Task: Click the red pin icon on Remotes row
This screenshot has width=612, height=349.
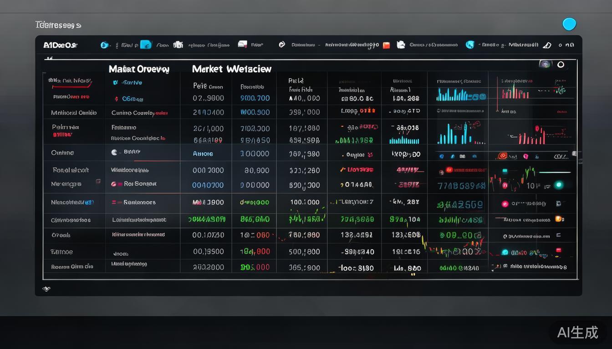Action: [x=112, y=203]
